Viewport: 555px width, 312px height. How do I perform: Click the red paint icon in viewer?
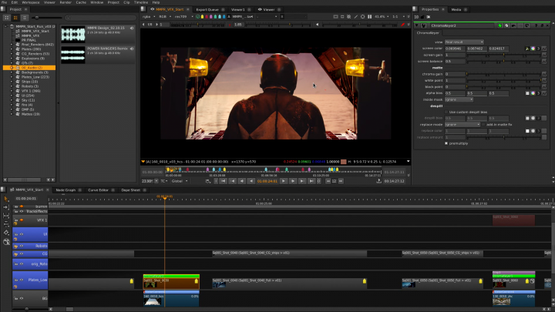[x=403, y=25]
